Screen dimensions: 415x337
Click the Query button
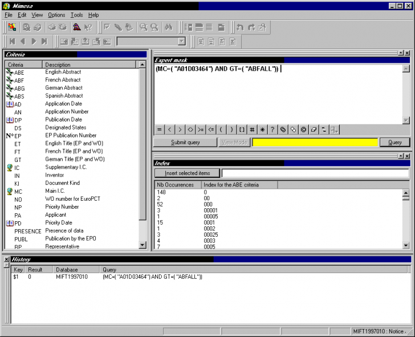coord(395,143)
